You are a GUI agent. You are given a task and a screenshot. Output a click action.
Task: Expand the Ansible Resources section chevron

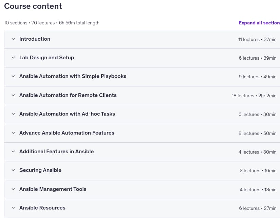tap(13, 208)
